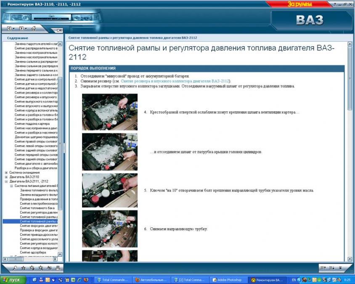Go forward to the next page
The height and width of the screenshot is (284, 355).
click(21, 29)
